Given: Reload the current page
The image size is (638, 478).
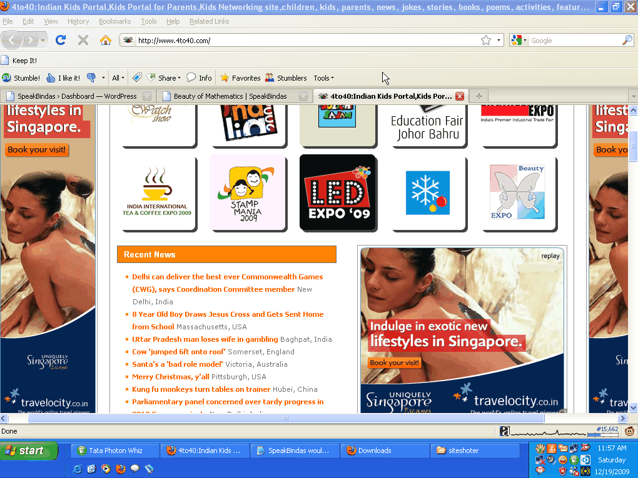Looking at the screenshot, I should click(x=61, y=40).
